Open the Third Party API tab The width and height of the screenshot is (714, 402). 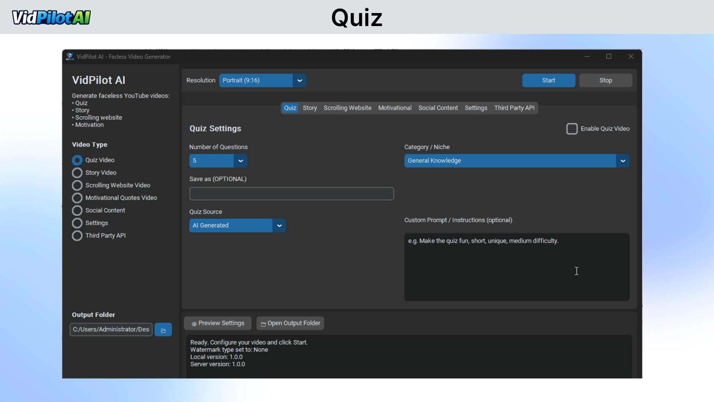(x=514, y=108)
